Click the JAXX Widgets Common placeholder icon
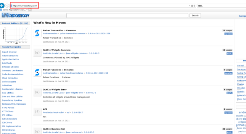The image size is (246, 134). [x=37, y=53]
